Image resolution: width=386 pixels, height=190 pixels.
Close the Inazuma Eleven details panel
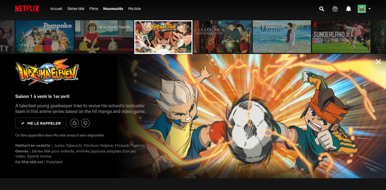point(378,62)
